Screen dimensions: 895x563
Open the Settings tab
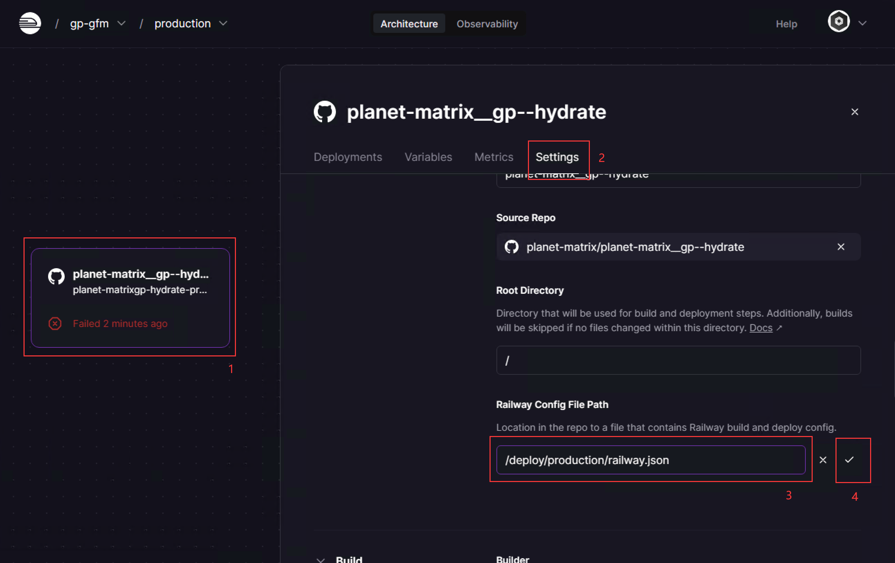click(557, 157)
